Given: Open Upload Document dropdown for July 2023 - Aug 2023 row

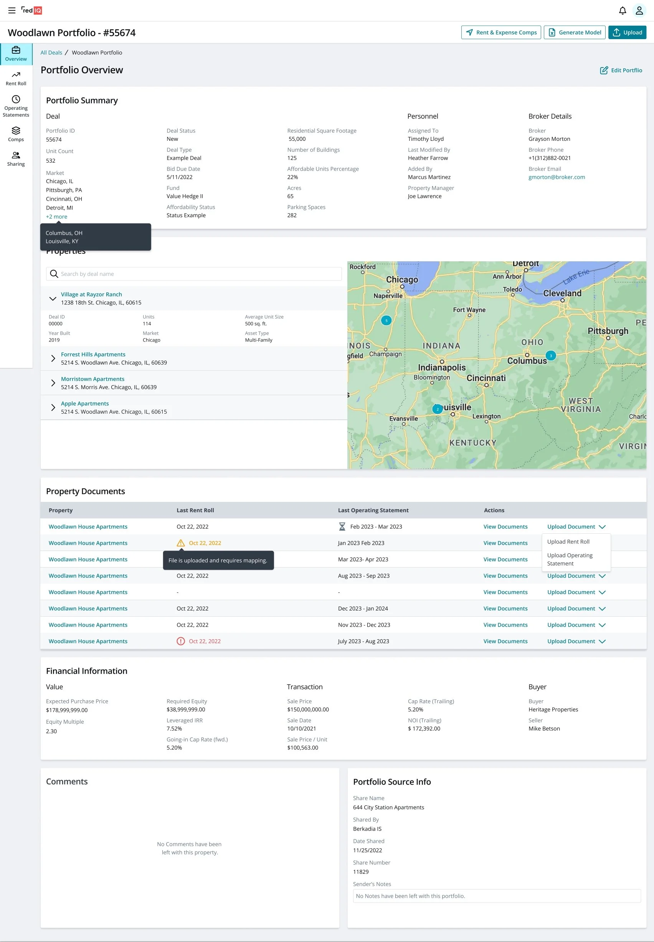Looking at the screenshot, I should pyautogui.click(x=576, y=642).
